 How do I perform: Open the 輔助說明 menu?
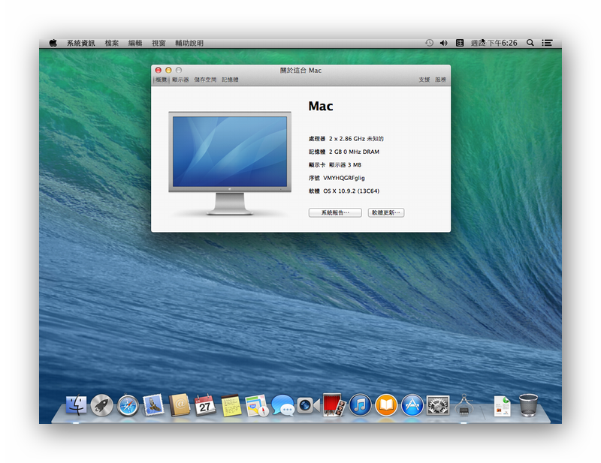coord(189,44)
